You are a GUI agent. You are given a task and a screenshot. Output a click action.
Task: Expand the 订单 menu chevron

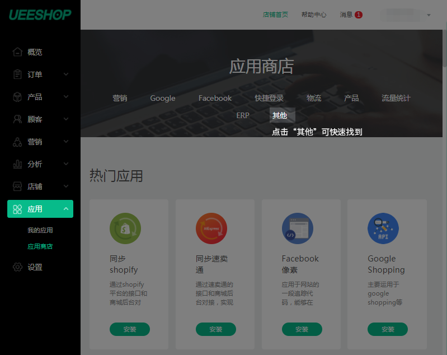(66, 74)
